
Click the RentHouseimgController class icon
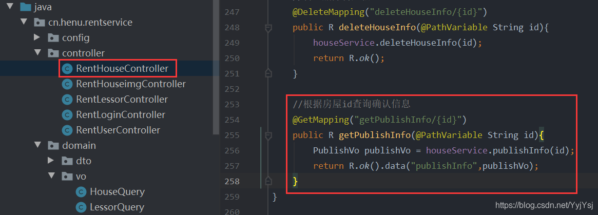tap(67, 84)
